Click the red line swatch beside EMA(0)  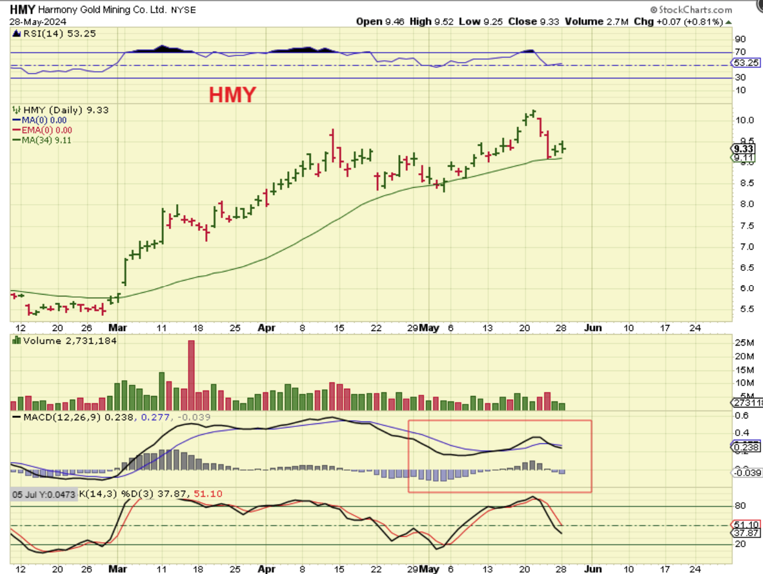[16, 130]
